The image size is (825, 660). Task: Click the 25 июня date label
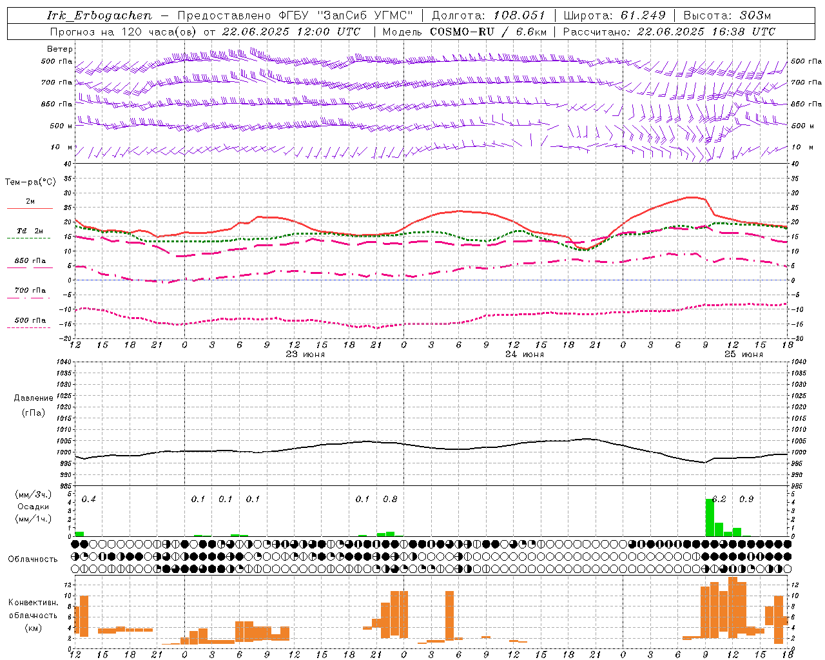743,354
